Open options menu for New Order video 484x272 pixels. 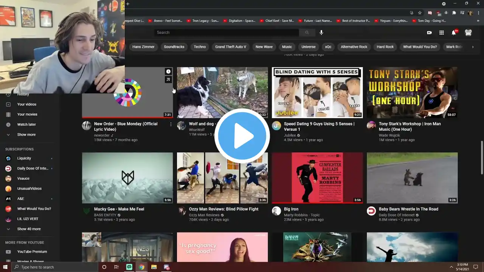[x=171, y=124]
